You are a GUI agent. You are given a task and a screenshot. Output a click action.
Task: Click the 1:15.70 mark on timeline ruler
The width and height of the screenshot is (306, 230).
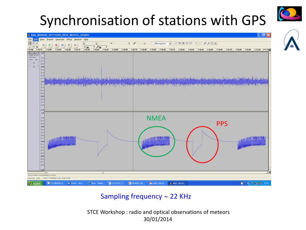[x=134, y=50]
